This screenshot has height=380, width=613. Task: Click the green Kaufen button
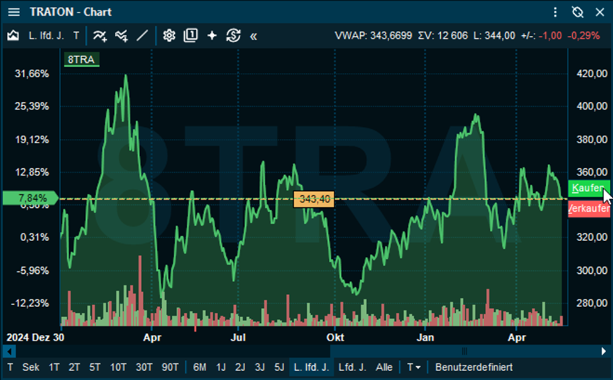tap(589, 188)
